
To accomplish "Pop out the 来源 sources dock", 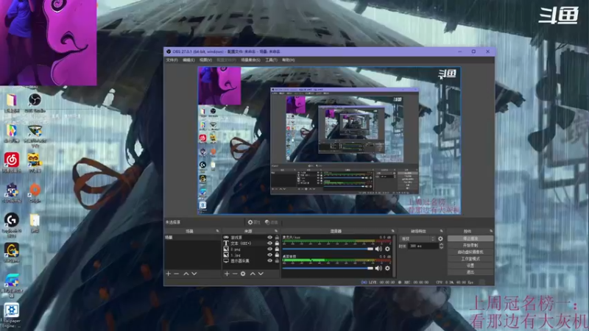I will click(276, 231).
